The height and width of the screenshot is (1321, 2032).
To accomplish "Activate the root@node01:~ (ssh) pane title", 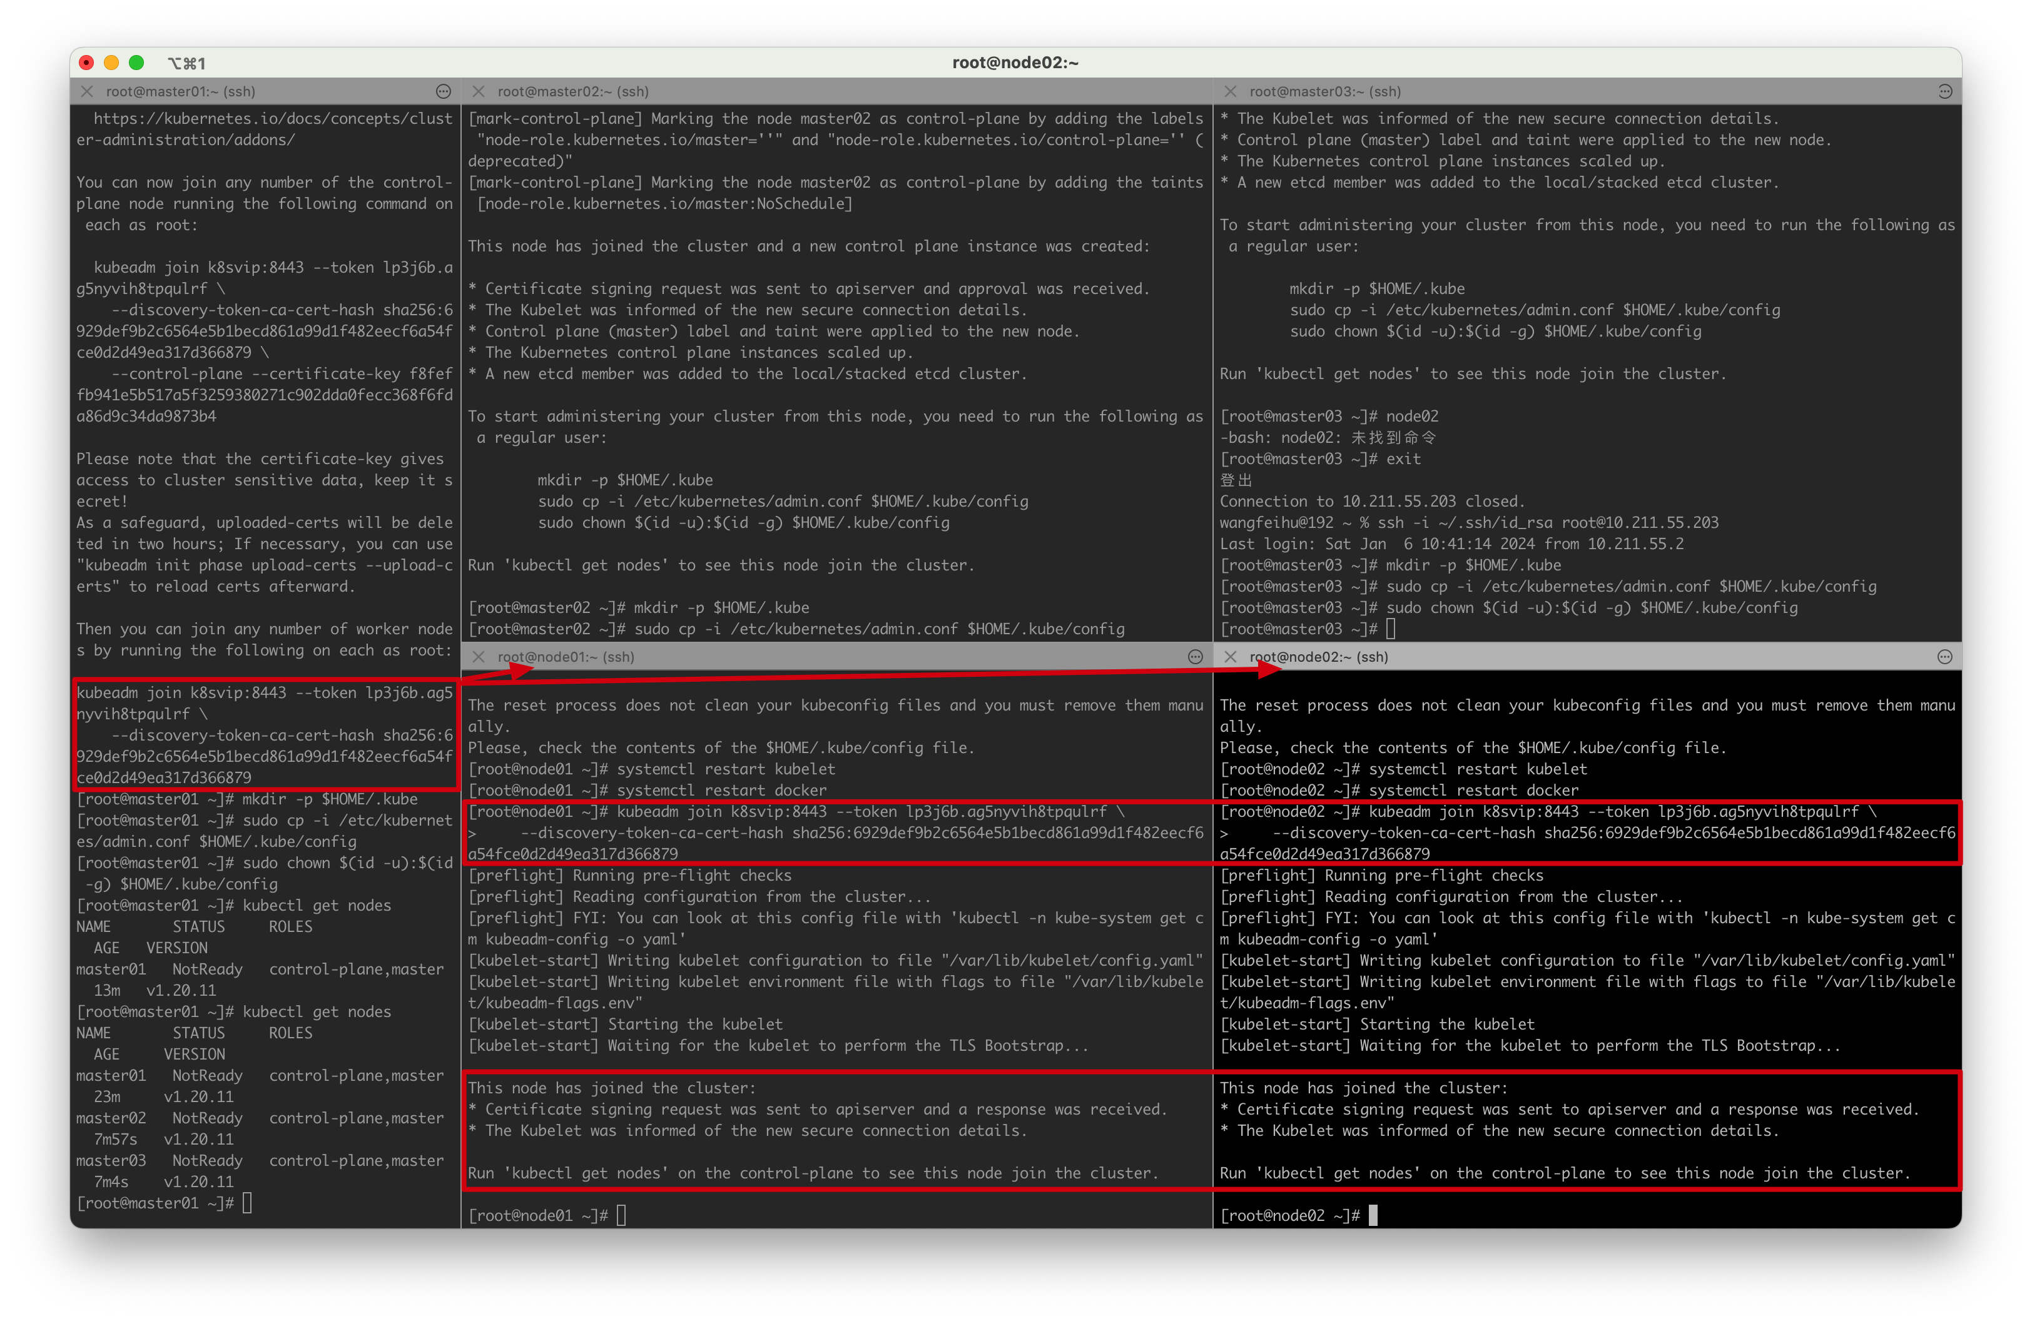I will (x=566, y=656).
